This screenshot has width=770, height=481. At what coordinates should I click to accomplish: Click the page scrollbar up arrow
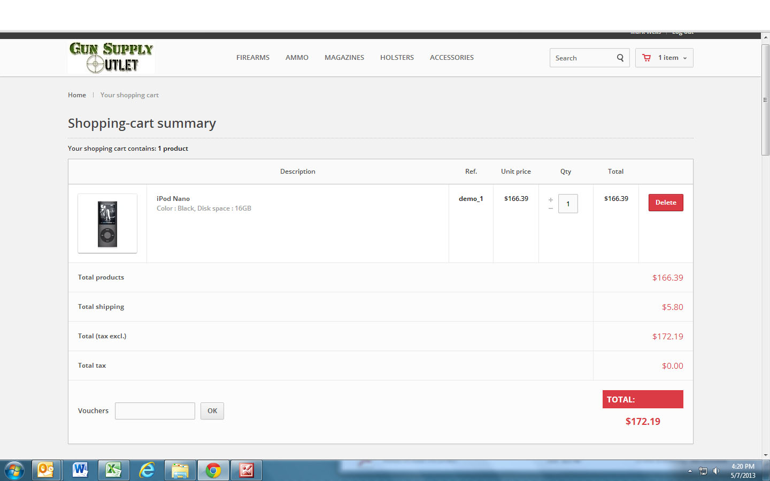(x=766, y=38)
